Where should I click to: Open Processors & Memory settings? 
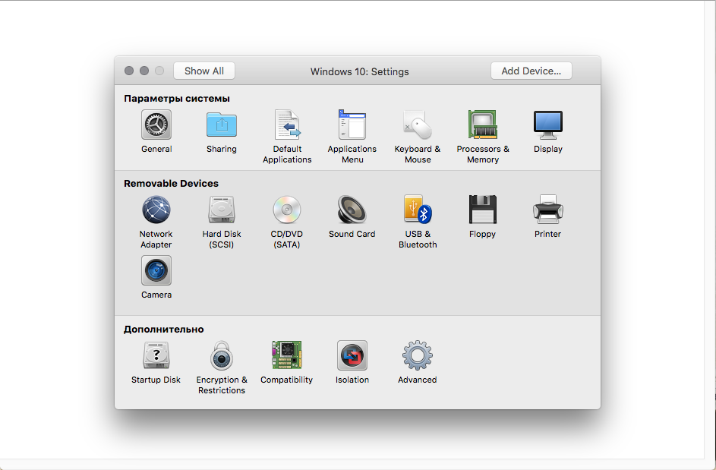tap(483, 125)
